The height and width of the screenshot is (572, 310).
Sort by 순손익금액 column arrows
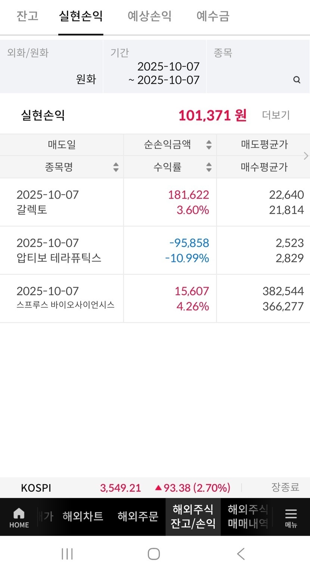pos(209,145)
